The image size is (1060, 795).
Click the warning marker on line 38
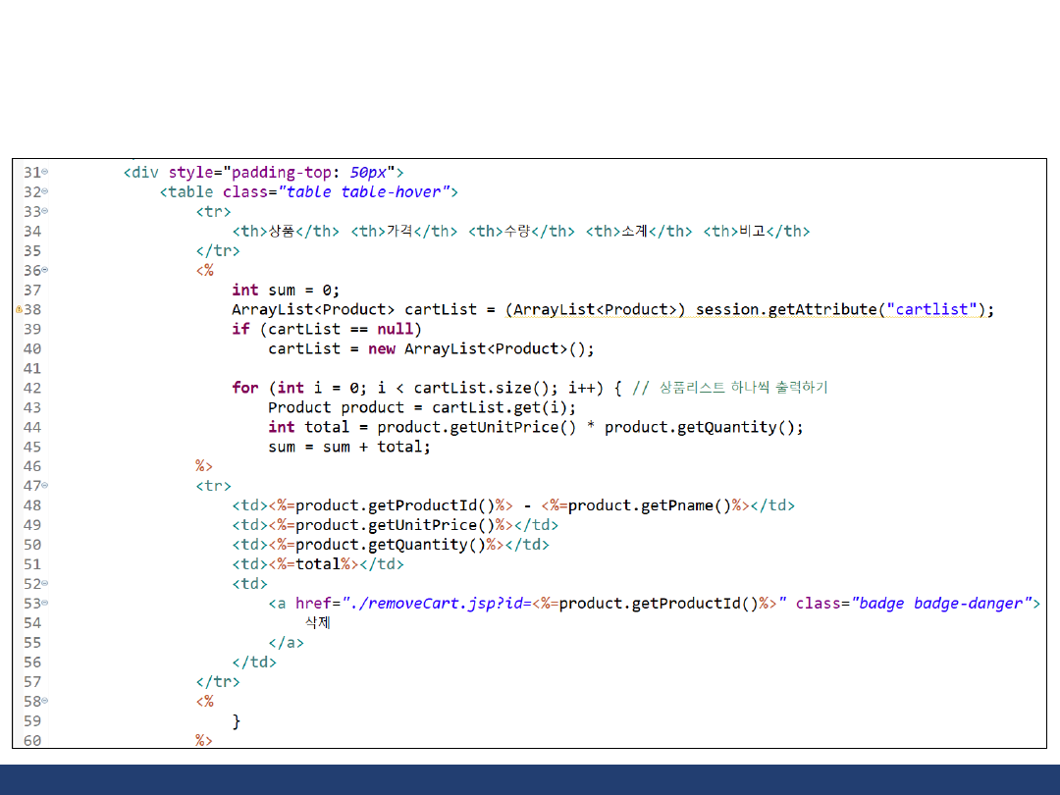[x=19, y=309]
